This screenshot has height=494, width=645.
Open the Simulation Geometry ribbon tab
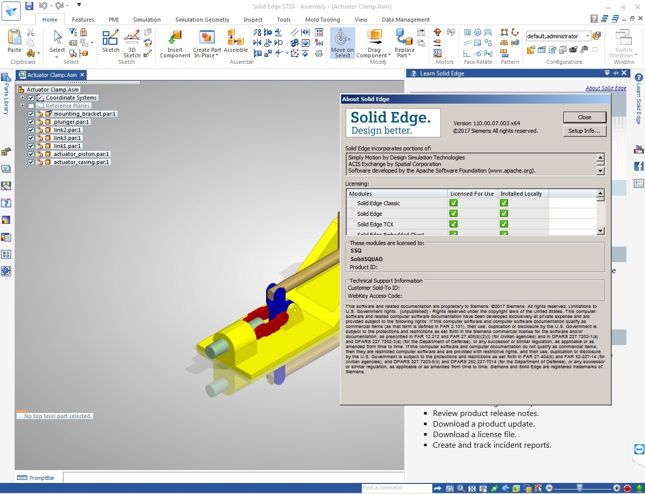coord(202,20)
